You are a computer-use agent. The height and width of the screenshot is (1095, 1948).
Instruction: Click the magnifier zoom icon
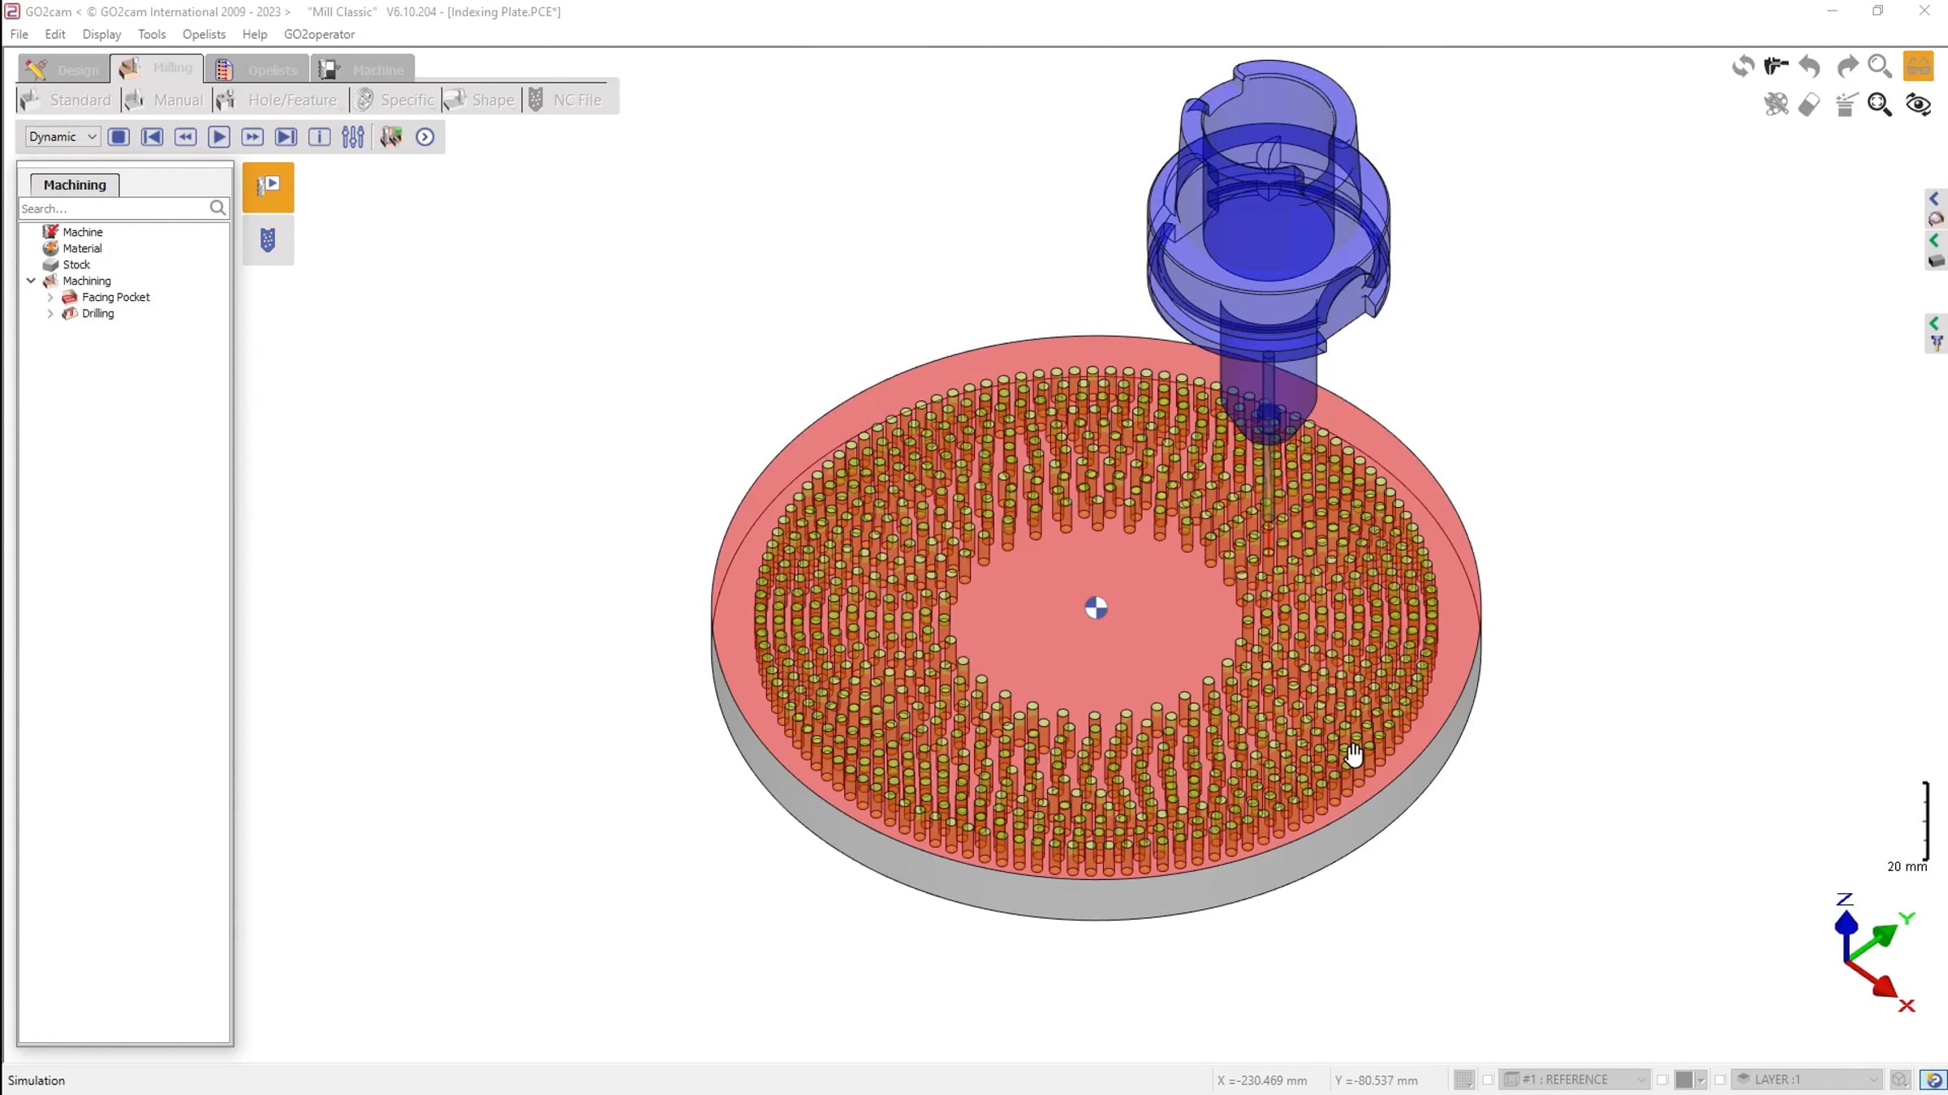coord(1880,66)
